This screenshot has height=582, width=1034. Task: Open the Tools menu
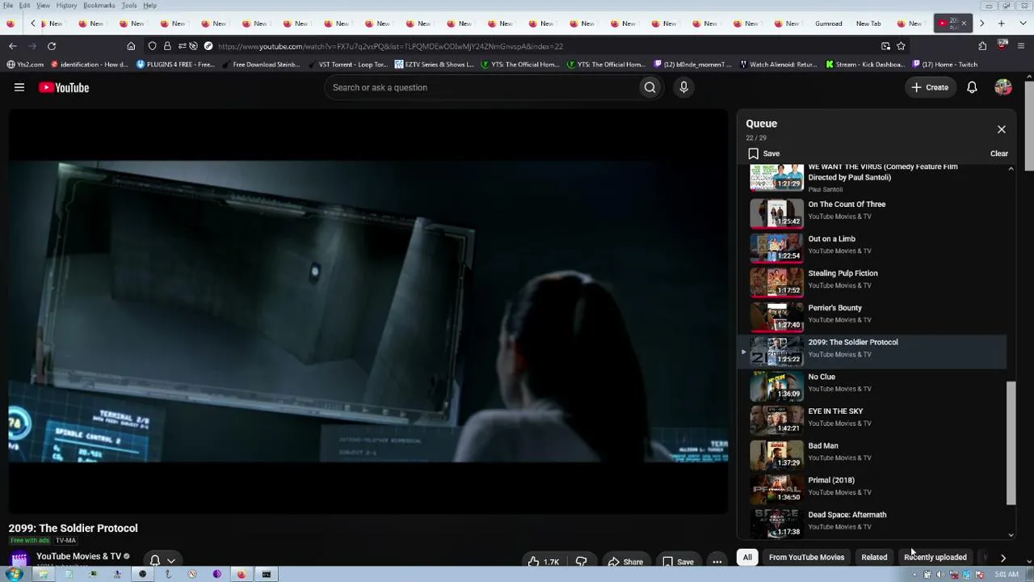129,6
